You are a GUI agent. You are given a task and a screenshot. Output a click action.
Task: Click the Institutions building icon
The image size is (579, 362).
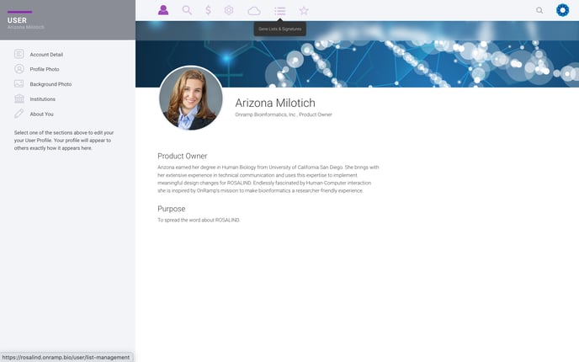pyautogui.click(x=19, y=99)
